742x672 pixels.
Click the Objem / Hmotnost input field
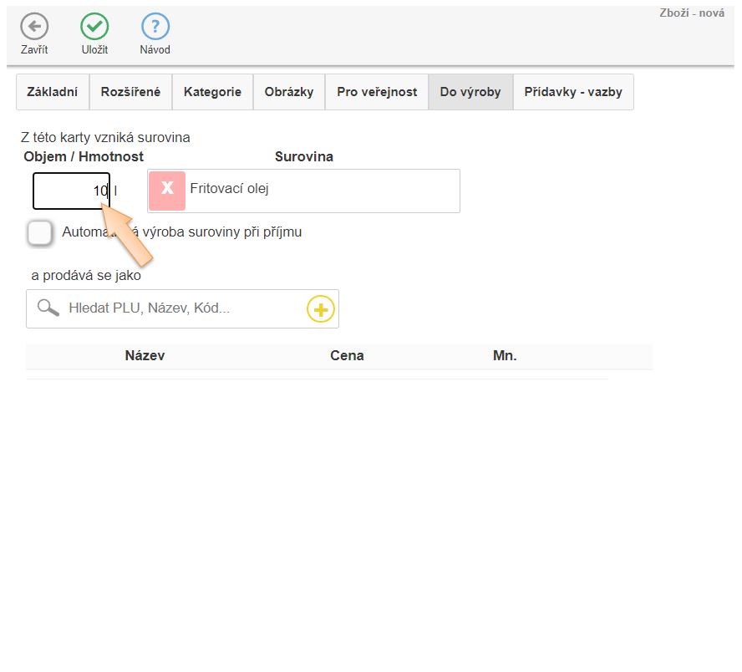click(x=67, y=191)
